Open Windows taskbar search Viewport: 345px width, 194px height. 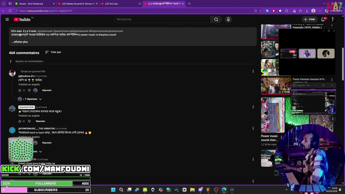tap(121, 190)
